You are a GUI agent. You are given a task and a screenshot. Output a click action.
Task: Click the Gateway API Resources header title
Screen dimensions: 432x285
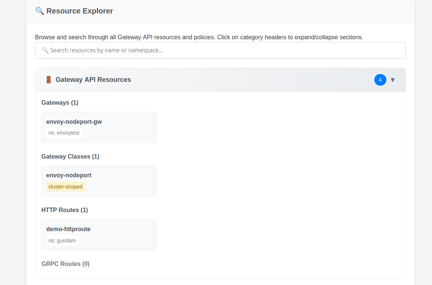tap(93, 80)
